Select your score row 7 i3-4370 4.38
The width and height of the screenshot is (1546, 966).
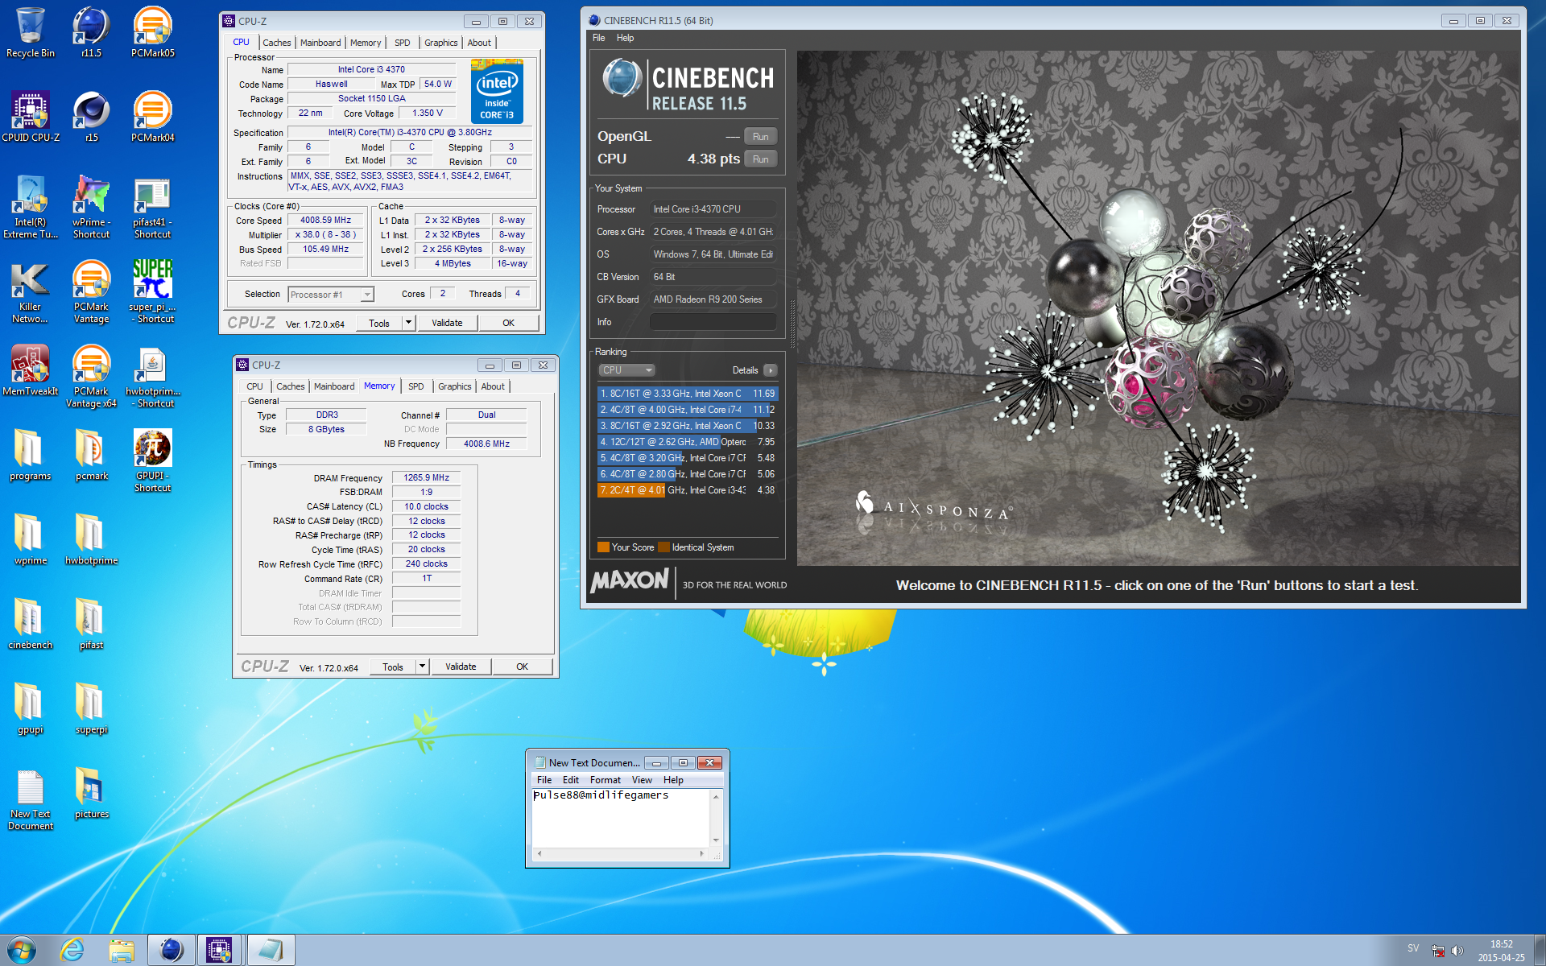(688, 490)
